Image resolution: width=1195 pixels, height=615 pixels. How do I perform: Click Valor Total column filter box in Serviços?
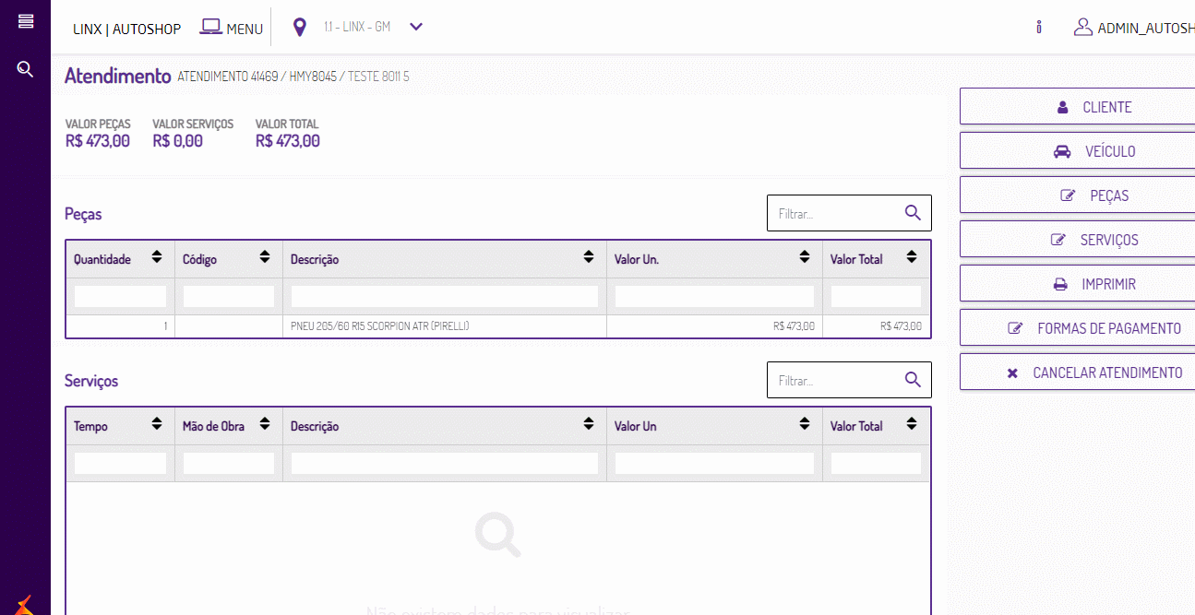pos(876,463)
